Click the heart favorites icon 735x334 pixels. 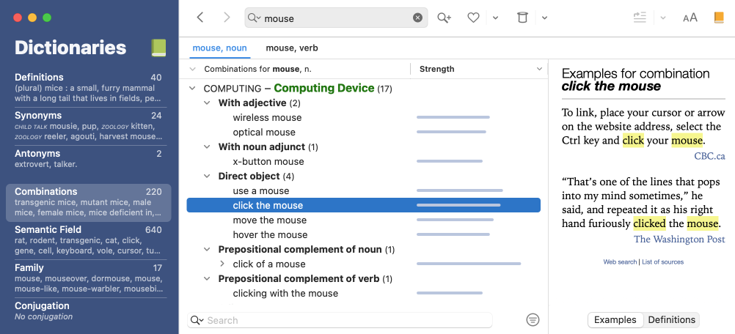tap(474, 18)
